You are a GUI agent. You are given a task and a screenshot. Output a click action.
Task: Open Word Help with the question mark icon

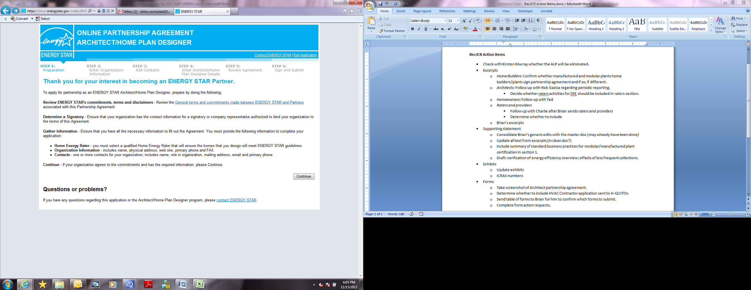point(748,11)
